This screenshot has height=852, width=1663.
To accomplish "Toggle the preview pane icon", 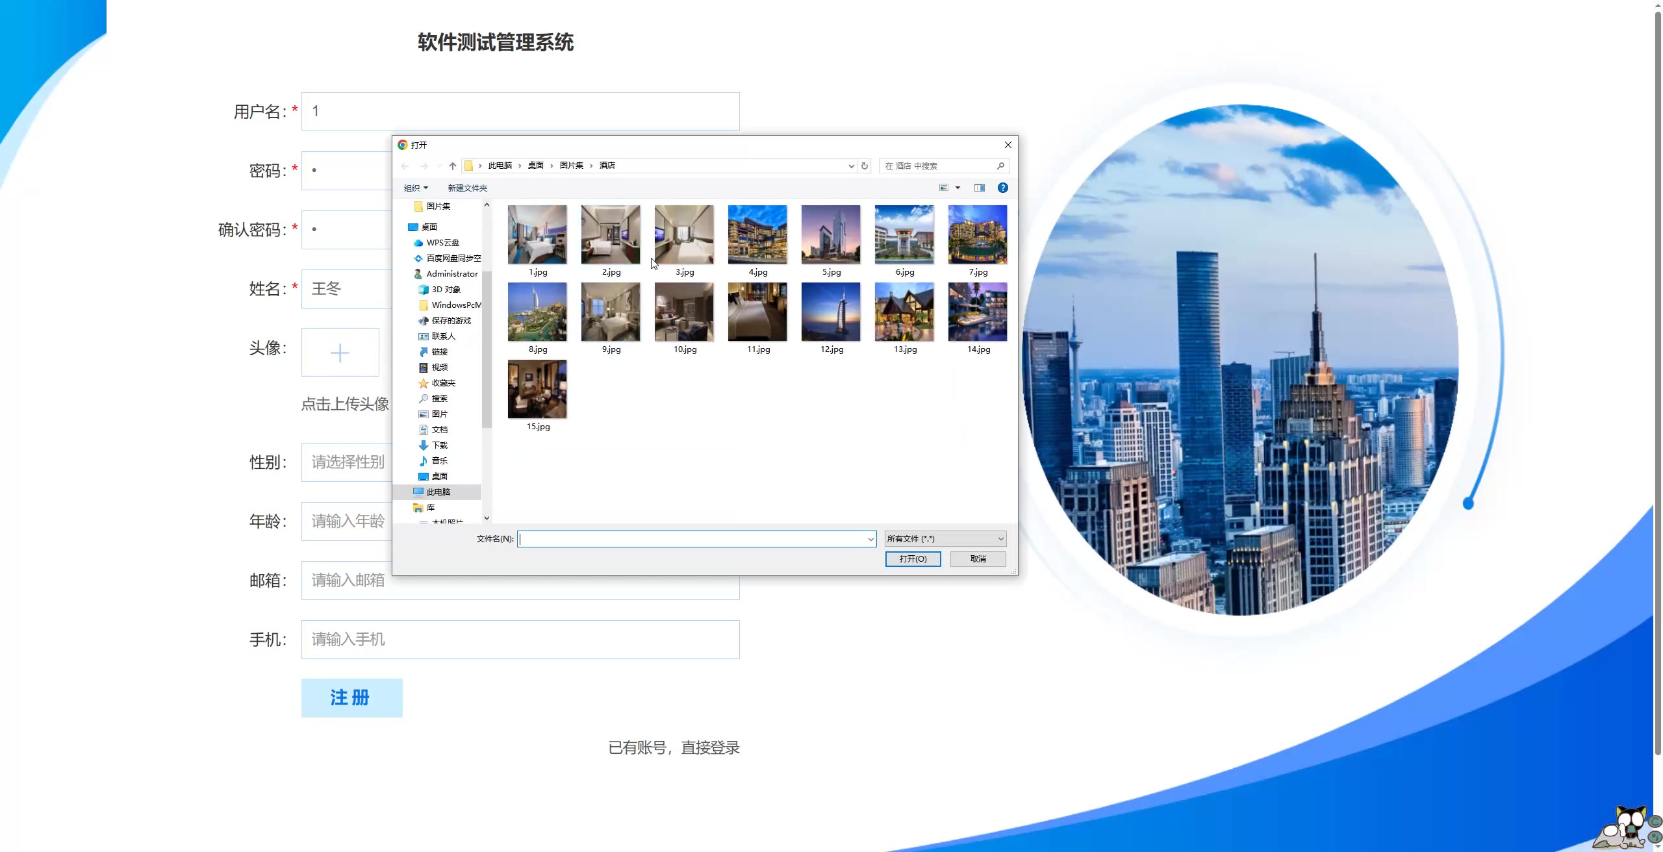I will (980, 188).
